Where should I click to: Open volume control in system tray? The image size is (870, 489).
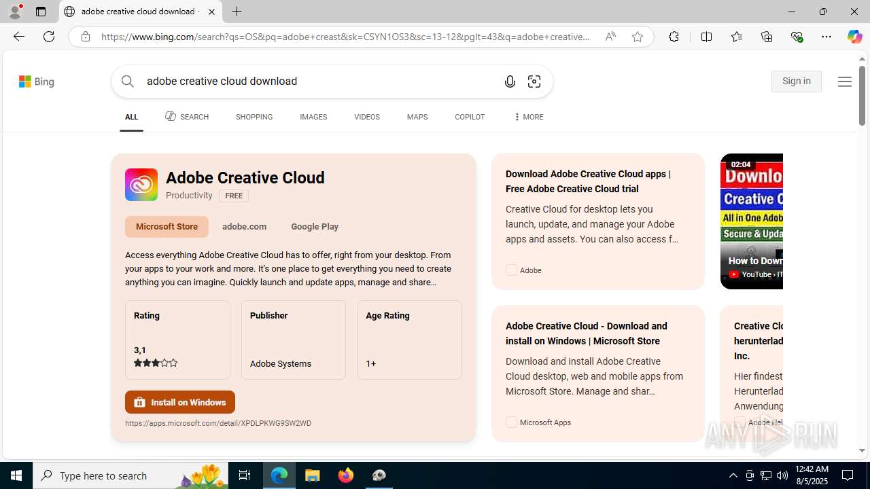782,475
